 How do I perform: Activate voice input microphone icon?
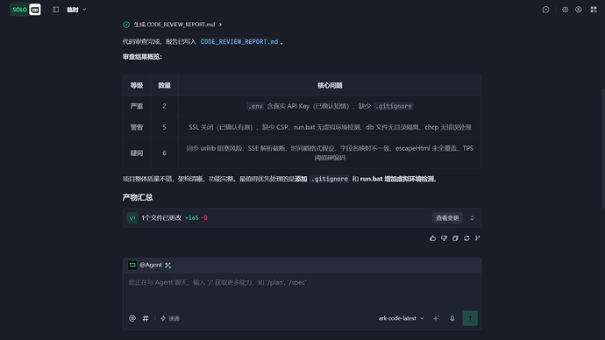point(452,318)
